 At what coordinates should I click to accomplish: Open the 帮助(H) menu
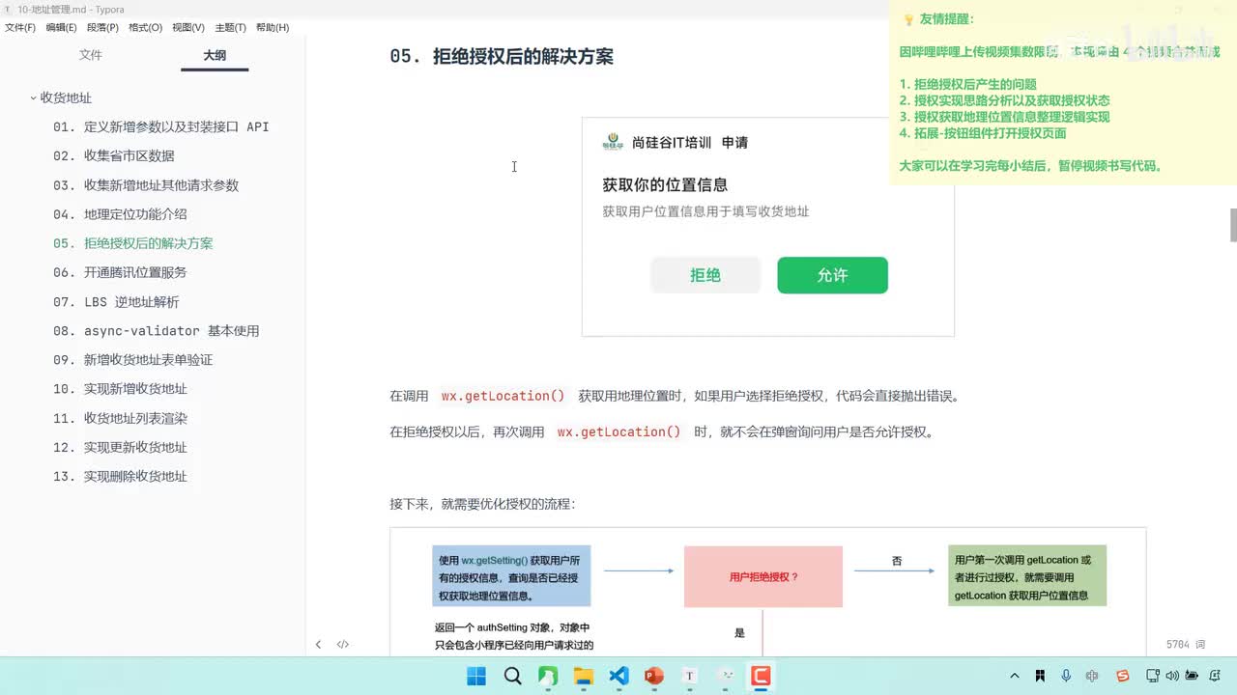tap(273, 27)
